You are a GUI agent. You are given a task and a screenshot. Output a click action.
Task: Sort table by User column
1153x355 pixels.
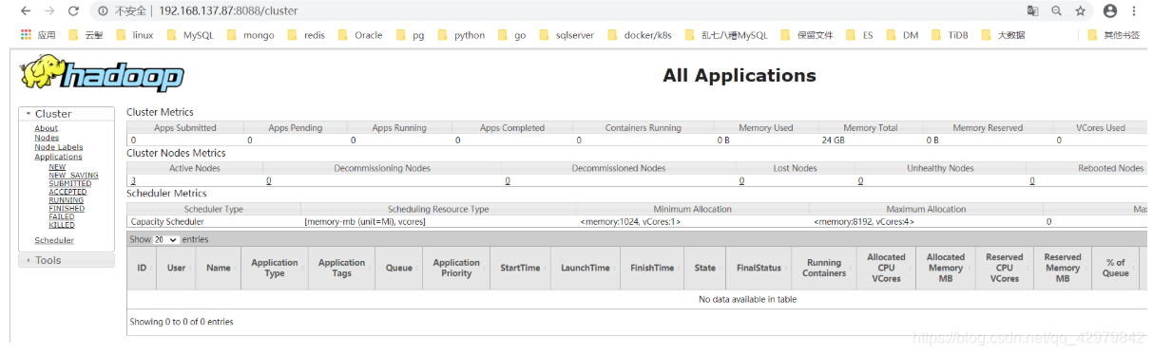coord(176,268)
